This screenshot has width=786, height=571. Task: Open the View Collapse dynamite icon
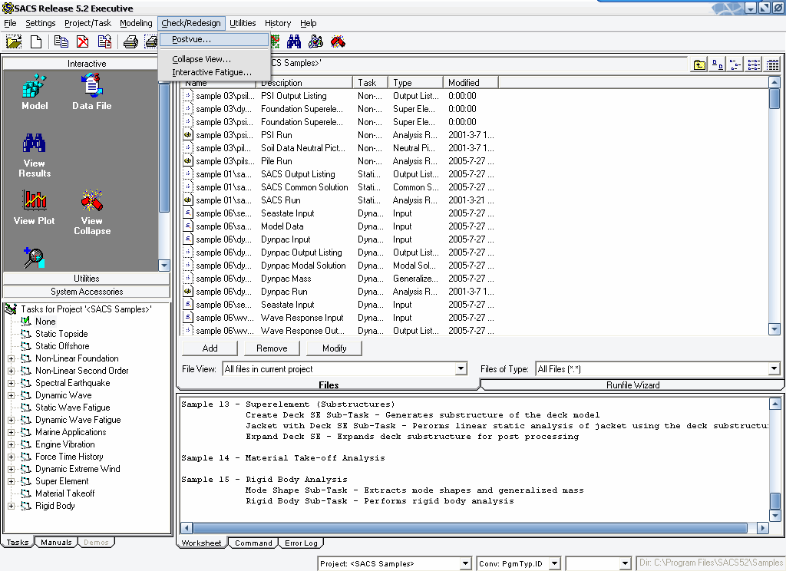[92, 213]
